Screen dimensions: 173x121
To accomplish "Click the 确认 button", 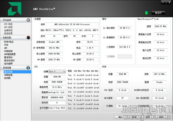I will 120,117.
